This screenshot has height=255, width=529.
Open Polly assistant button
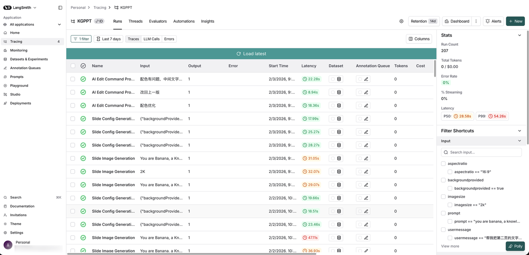pyautogui.click(x=515, y=246)
